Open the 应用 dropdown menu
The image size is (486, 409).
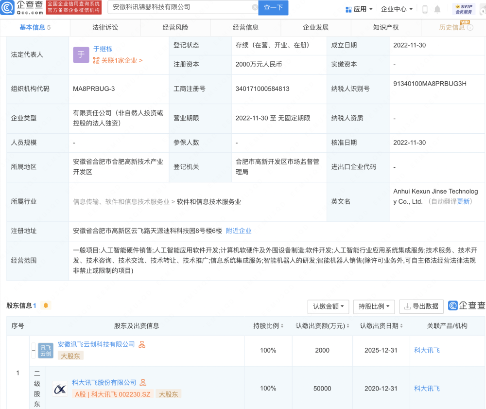359,9
